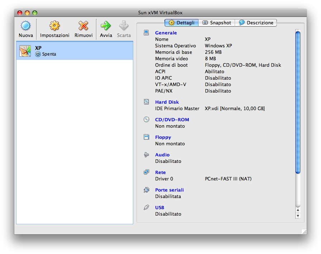Click 'Floppy, CD/DVD-ROM, Hard Disk' boot order

click(243, 65)
